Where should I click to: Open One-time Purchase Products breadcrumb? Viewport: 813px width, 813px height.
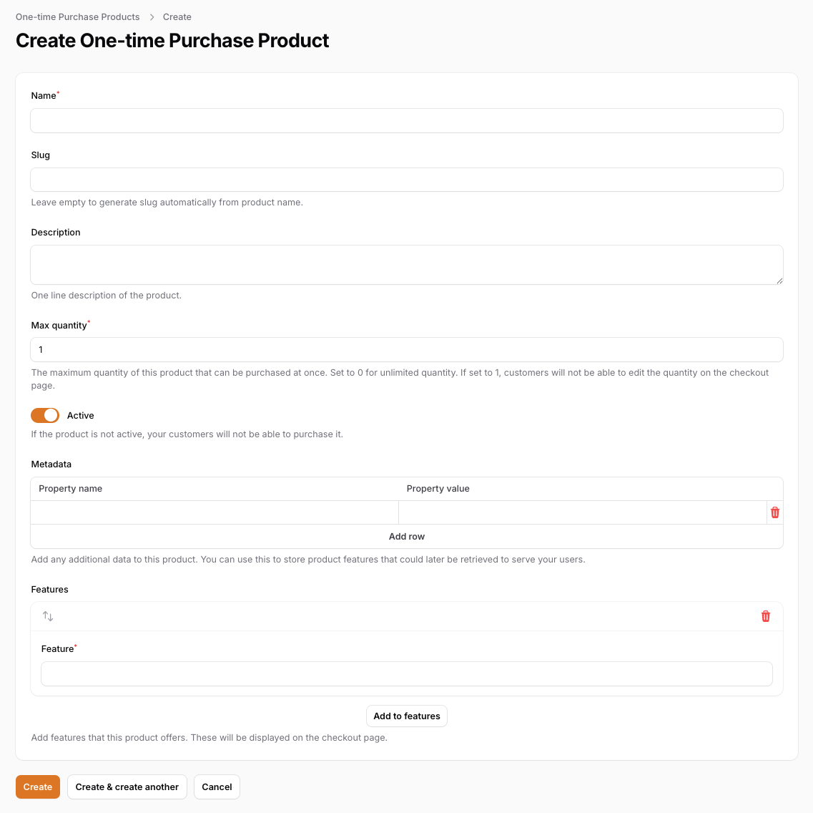click(x=78, y=17)
